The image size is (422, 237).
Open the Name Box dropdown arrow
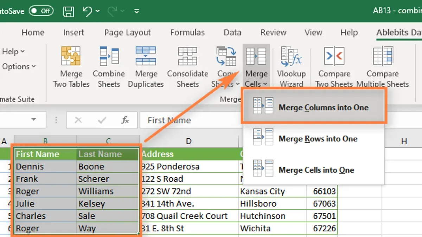pyautogui.click(x=34, y=120)
